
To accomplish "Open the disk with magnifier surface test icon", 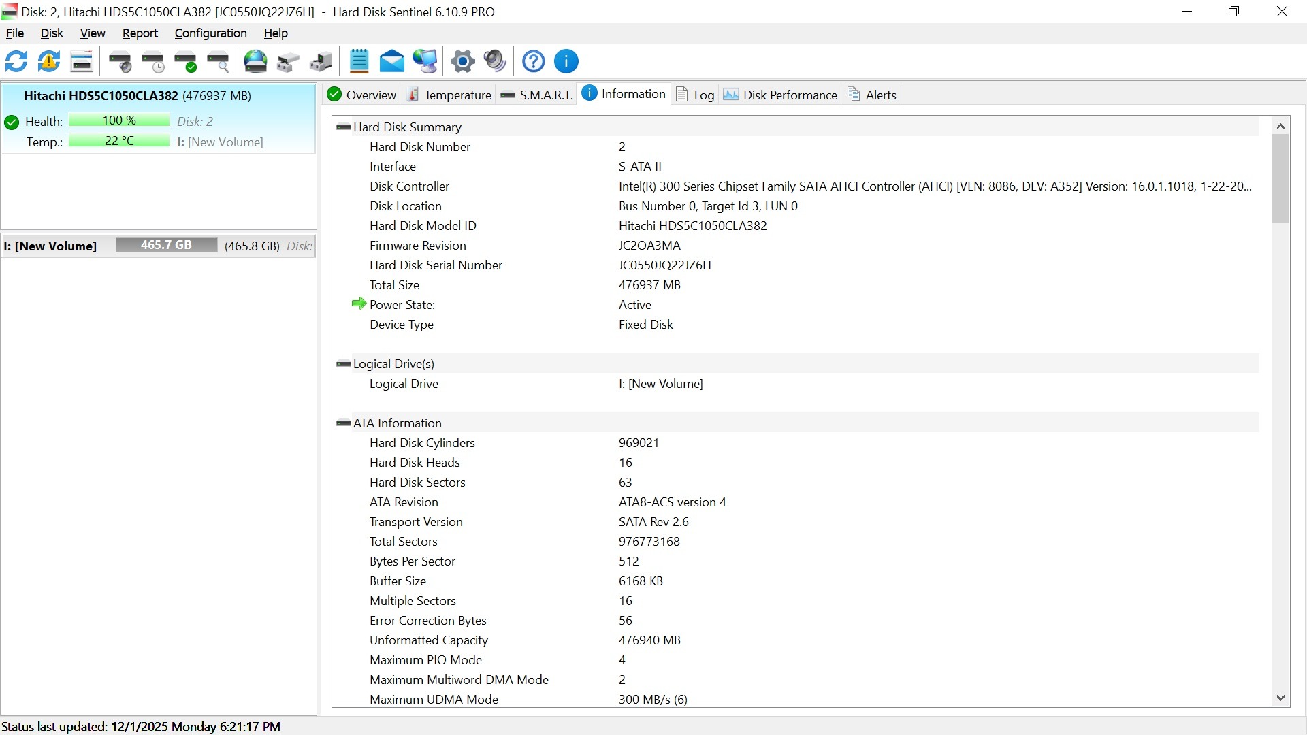I will (218, 61).
